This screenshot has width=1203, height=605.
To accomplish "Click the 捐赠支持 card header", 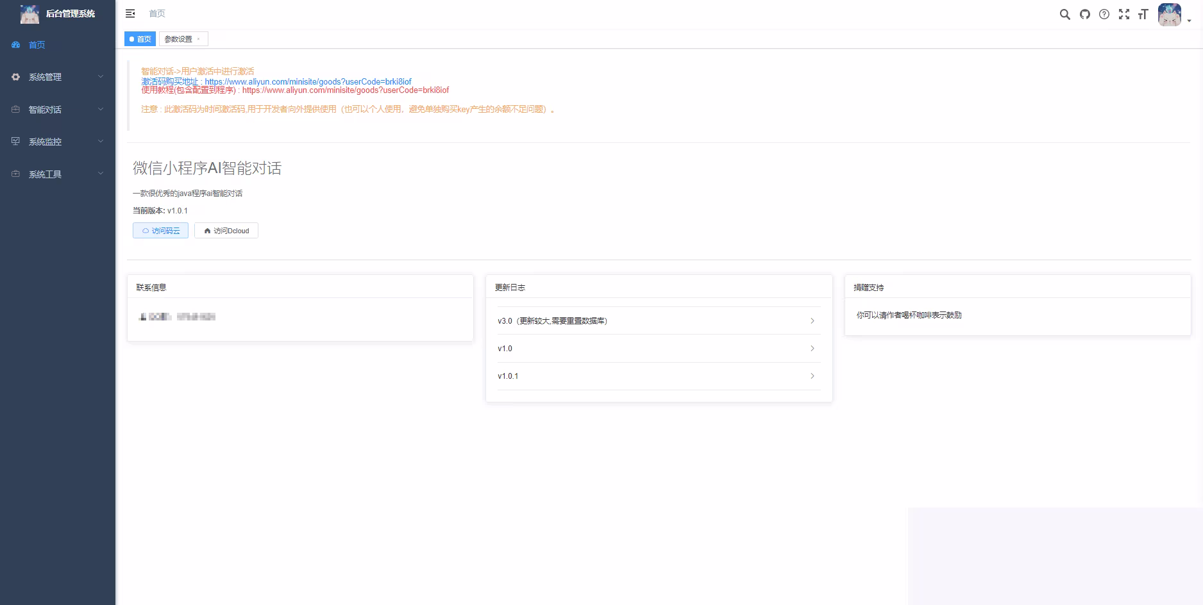I will coord(1018,287).
